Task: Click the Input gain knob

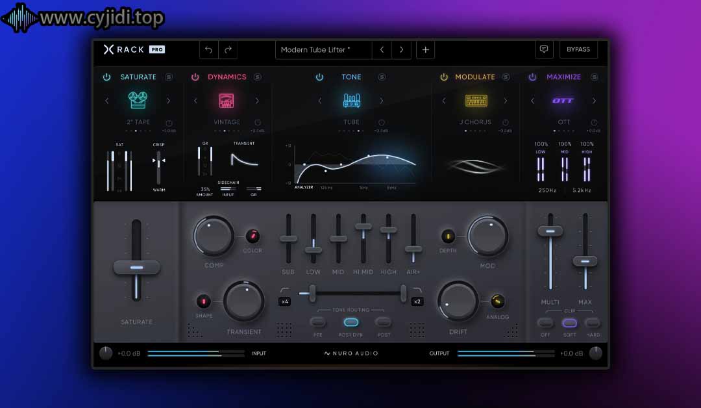Action: tap(106, 353)
